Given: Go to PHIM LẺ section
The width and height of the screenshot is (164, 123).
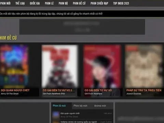Looking at the screenshot, I should point(49,3).
